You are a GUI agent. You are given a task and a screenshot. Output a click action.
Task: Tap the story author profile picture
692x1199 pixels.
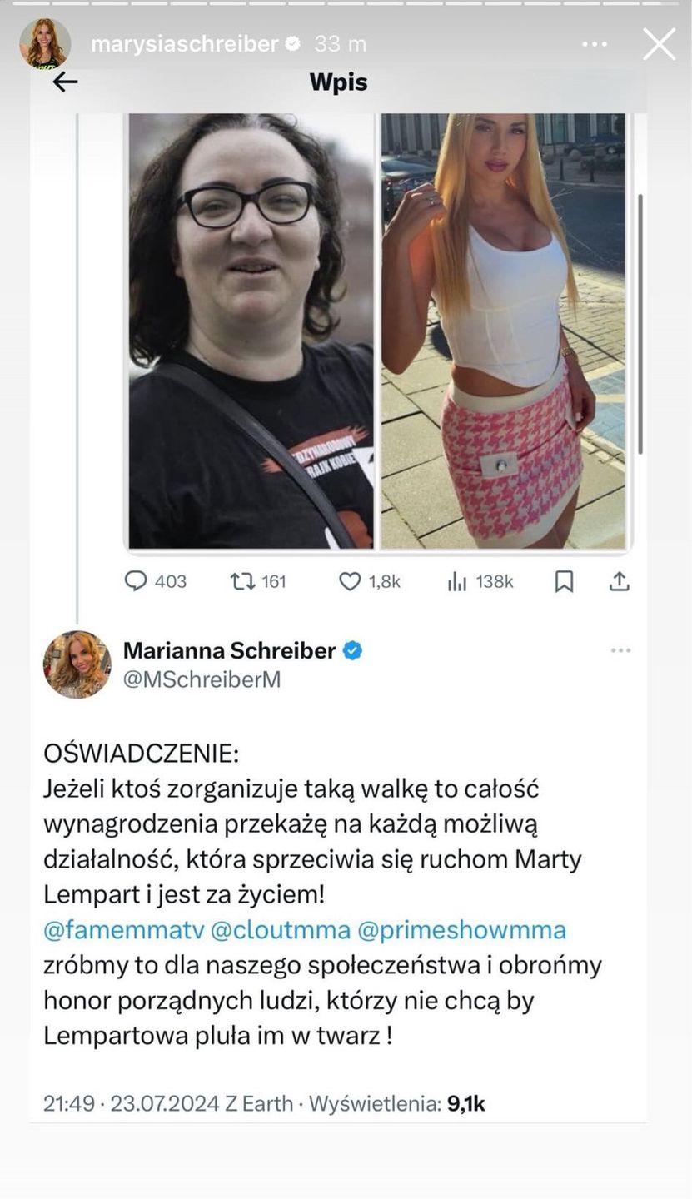44,43
